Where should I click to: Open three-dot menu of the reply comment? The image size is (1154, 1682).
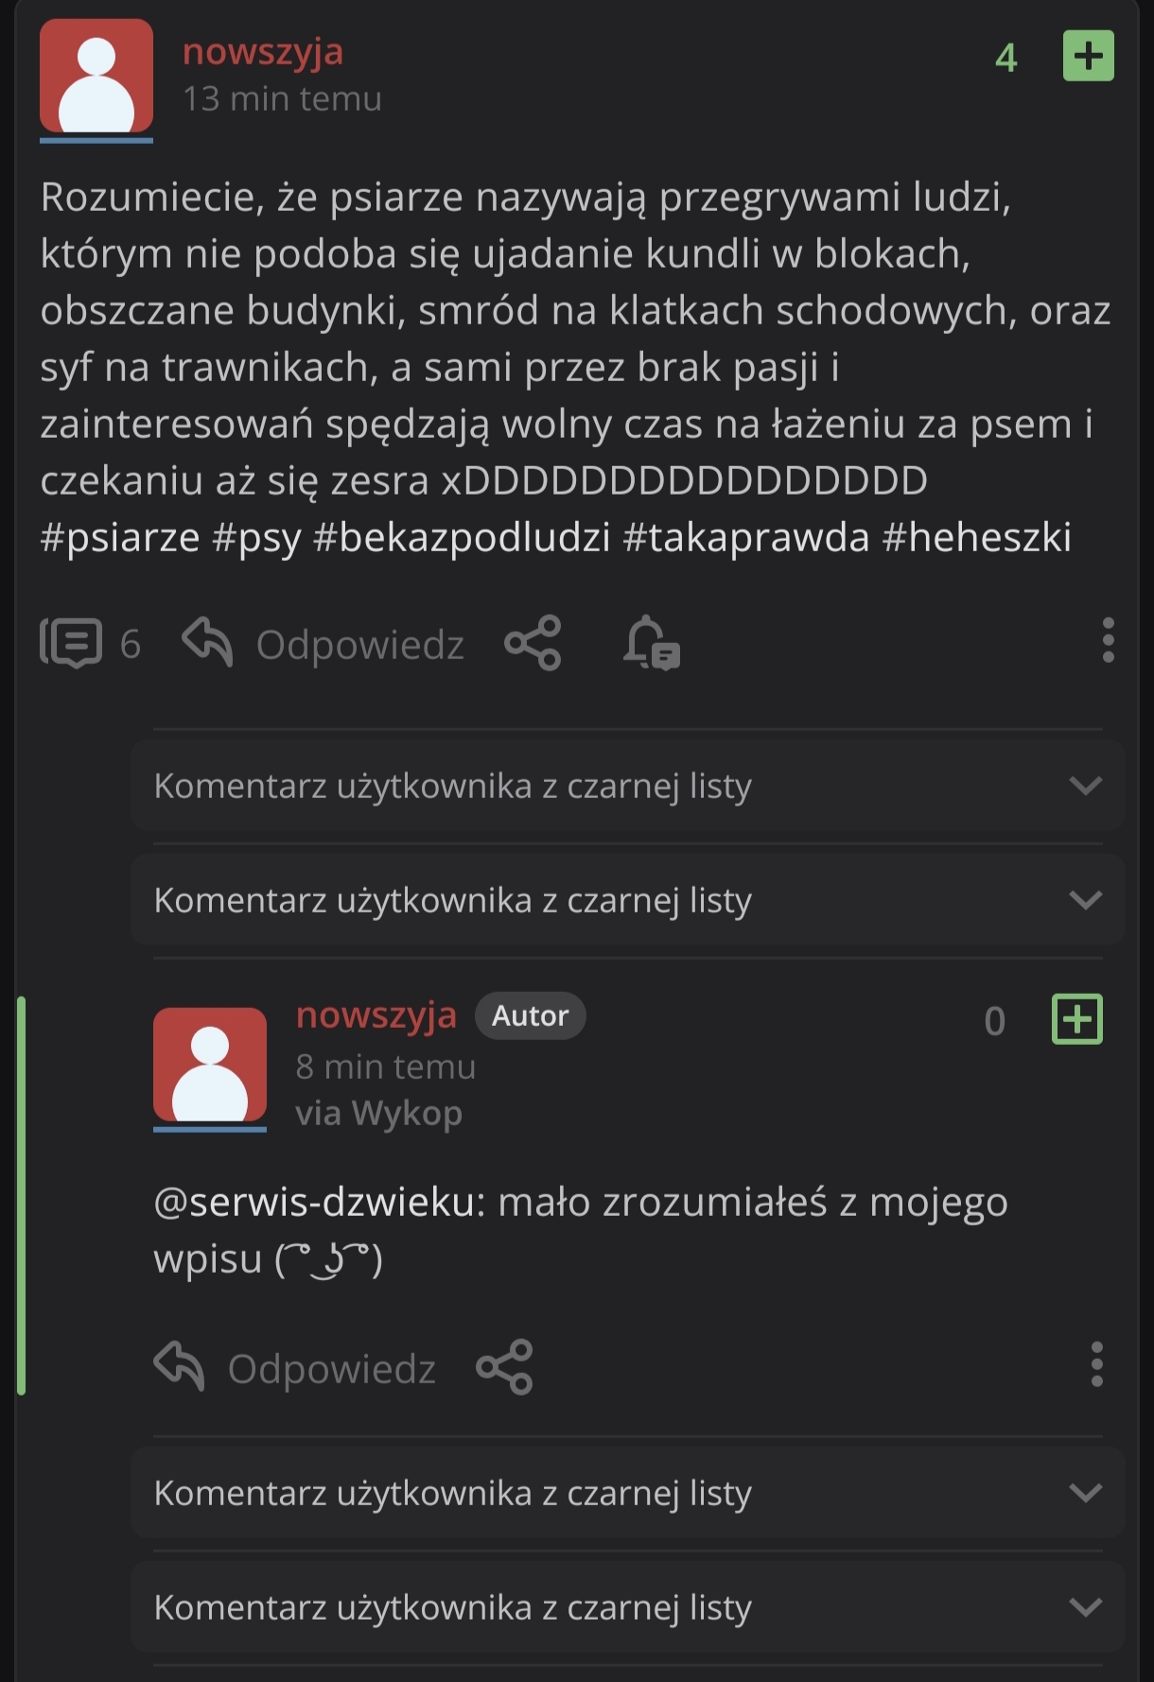(x=1096, y=1364)
